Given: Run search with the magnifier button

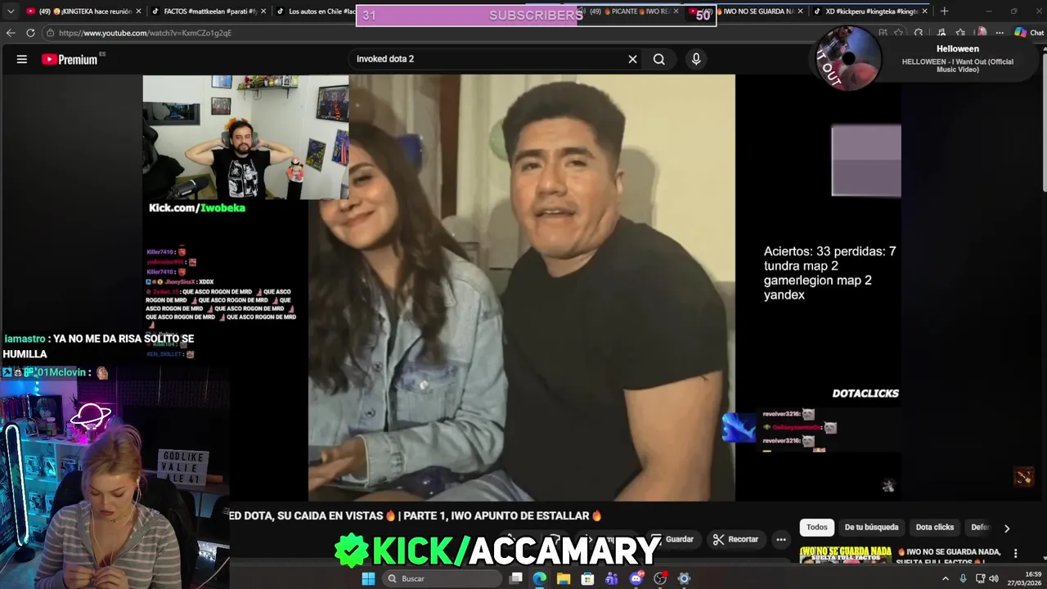Looking at the screenshot, I should pyautogui.click(x=658, y=59).
